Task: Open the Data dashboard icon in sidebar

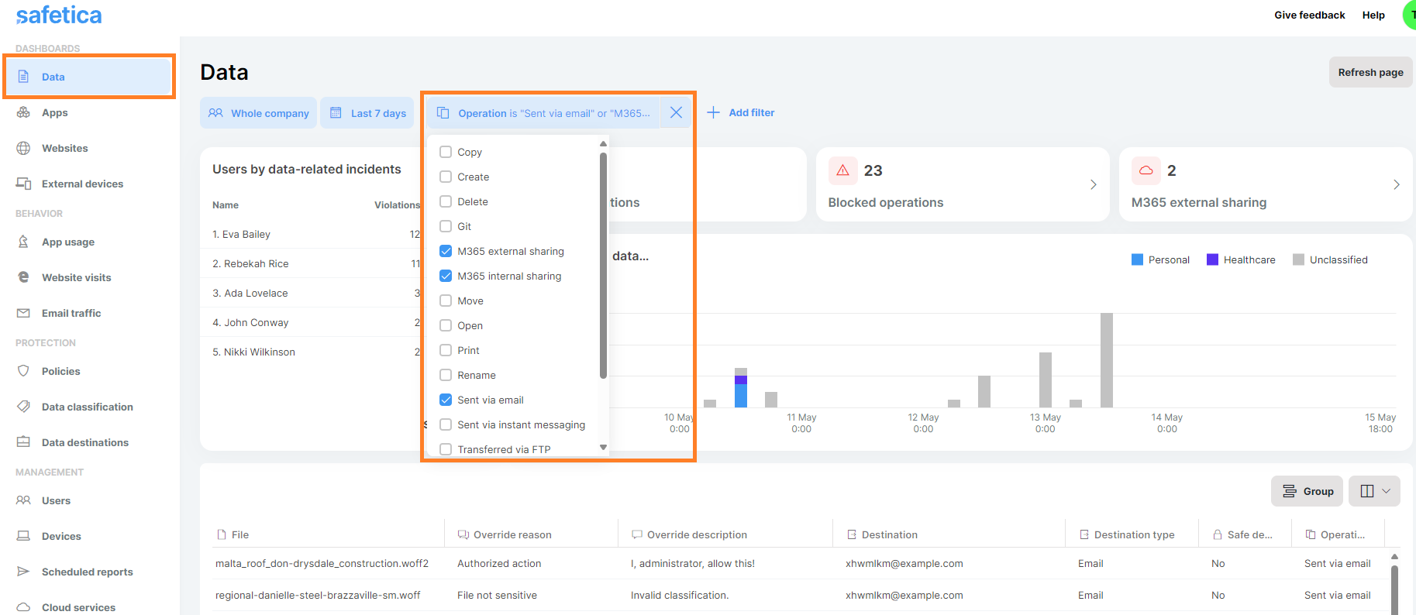Action: 23,77
